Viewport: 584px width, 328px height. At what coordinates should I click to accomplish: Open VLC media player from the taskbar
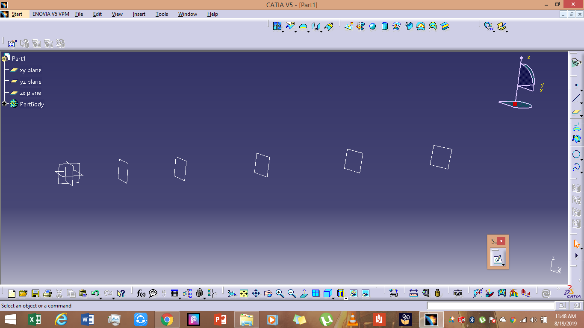pyautogui.click(x=353, y=319)
